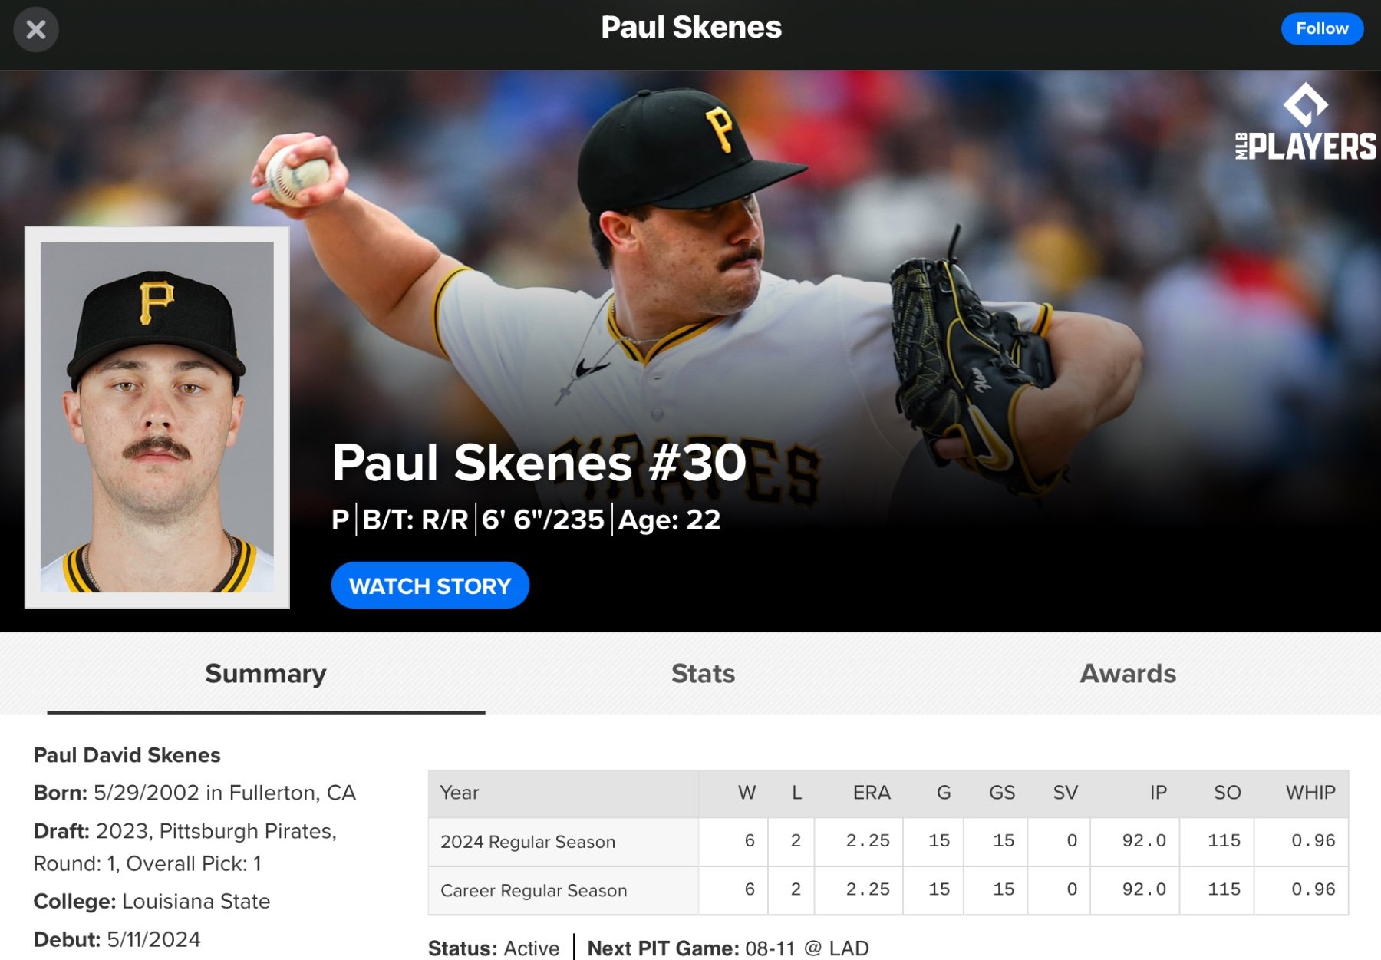Click the SO column header
The image size is (1381, 960).
pyautogui.click(x=1227, y=793)
